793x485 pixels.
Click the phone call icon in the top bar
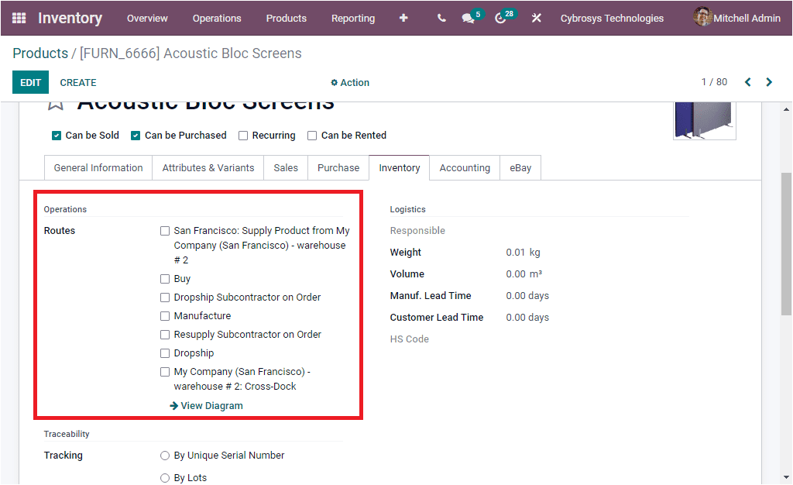point(441,18)
